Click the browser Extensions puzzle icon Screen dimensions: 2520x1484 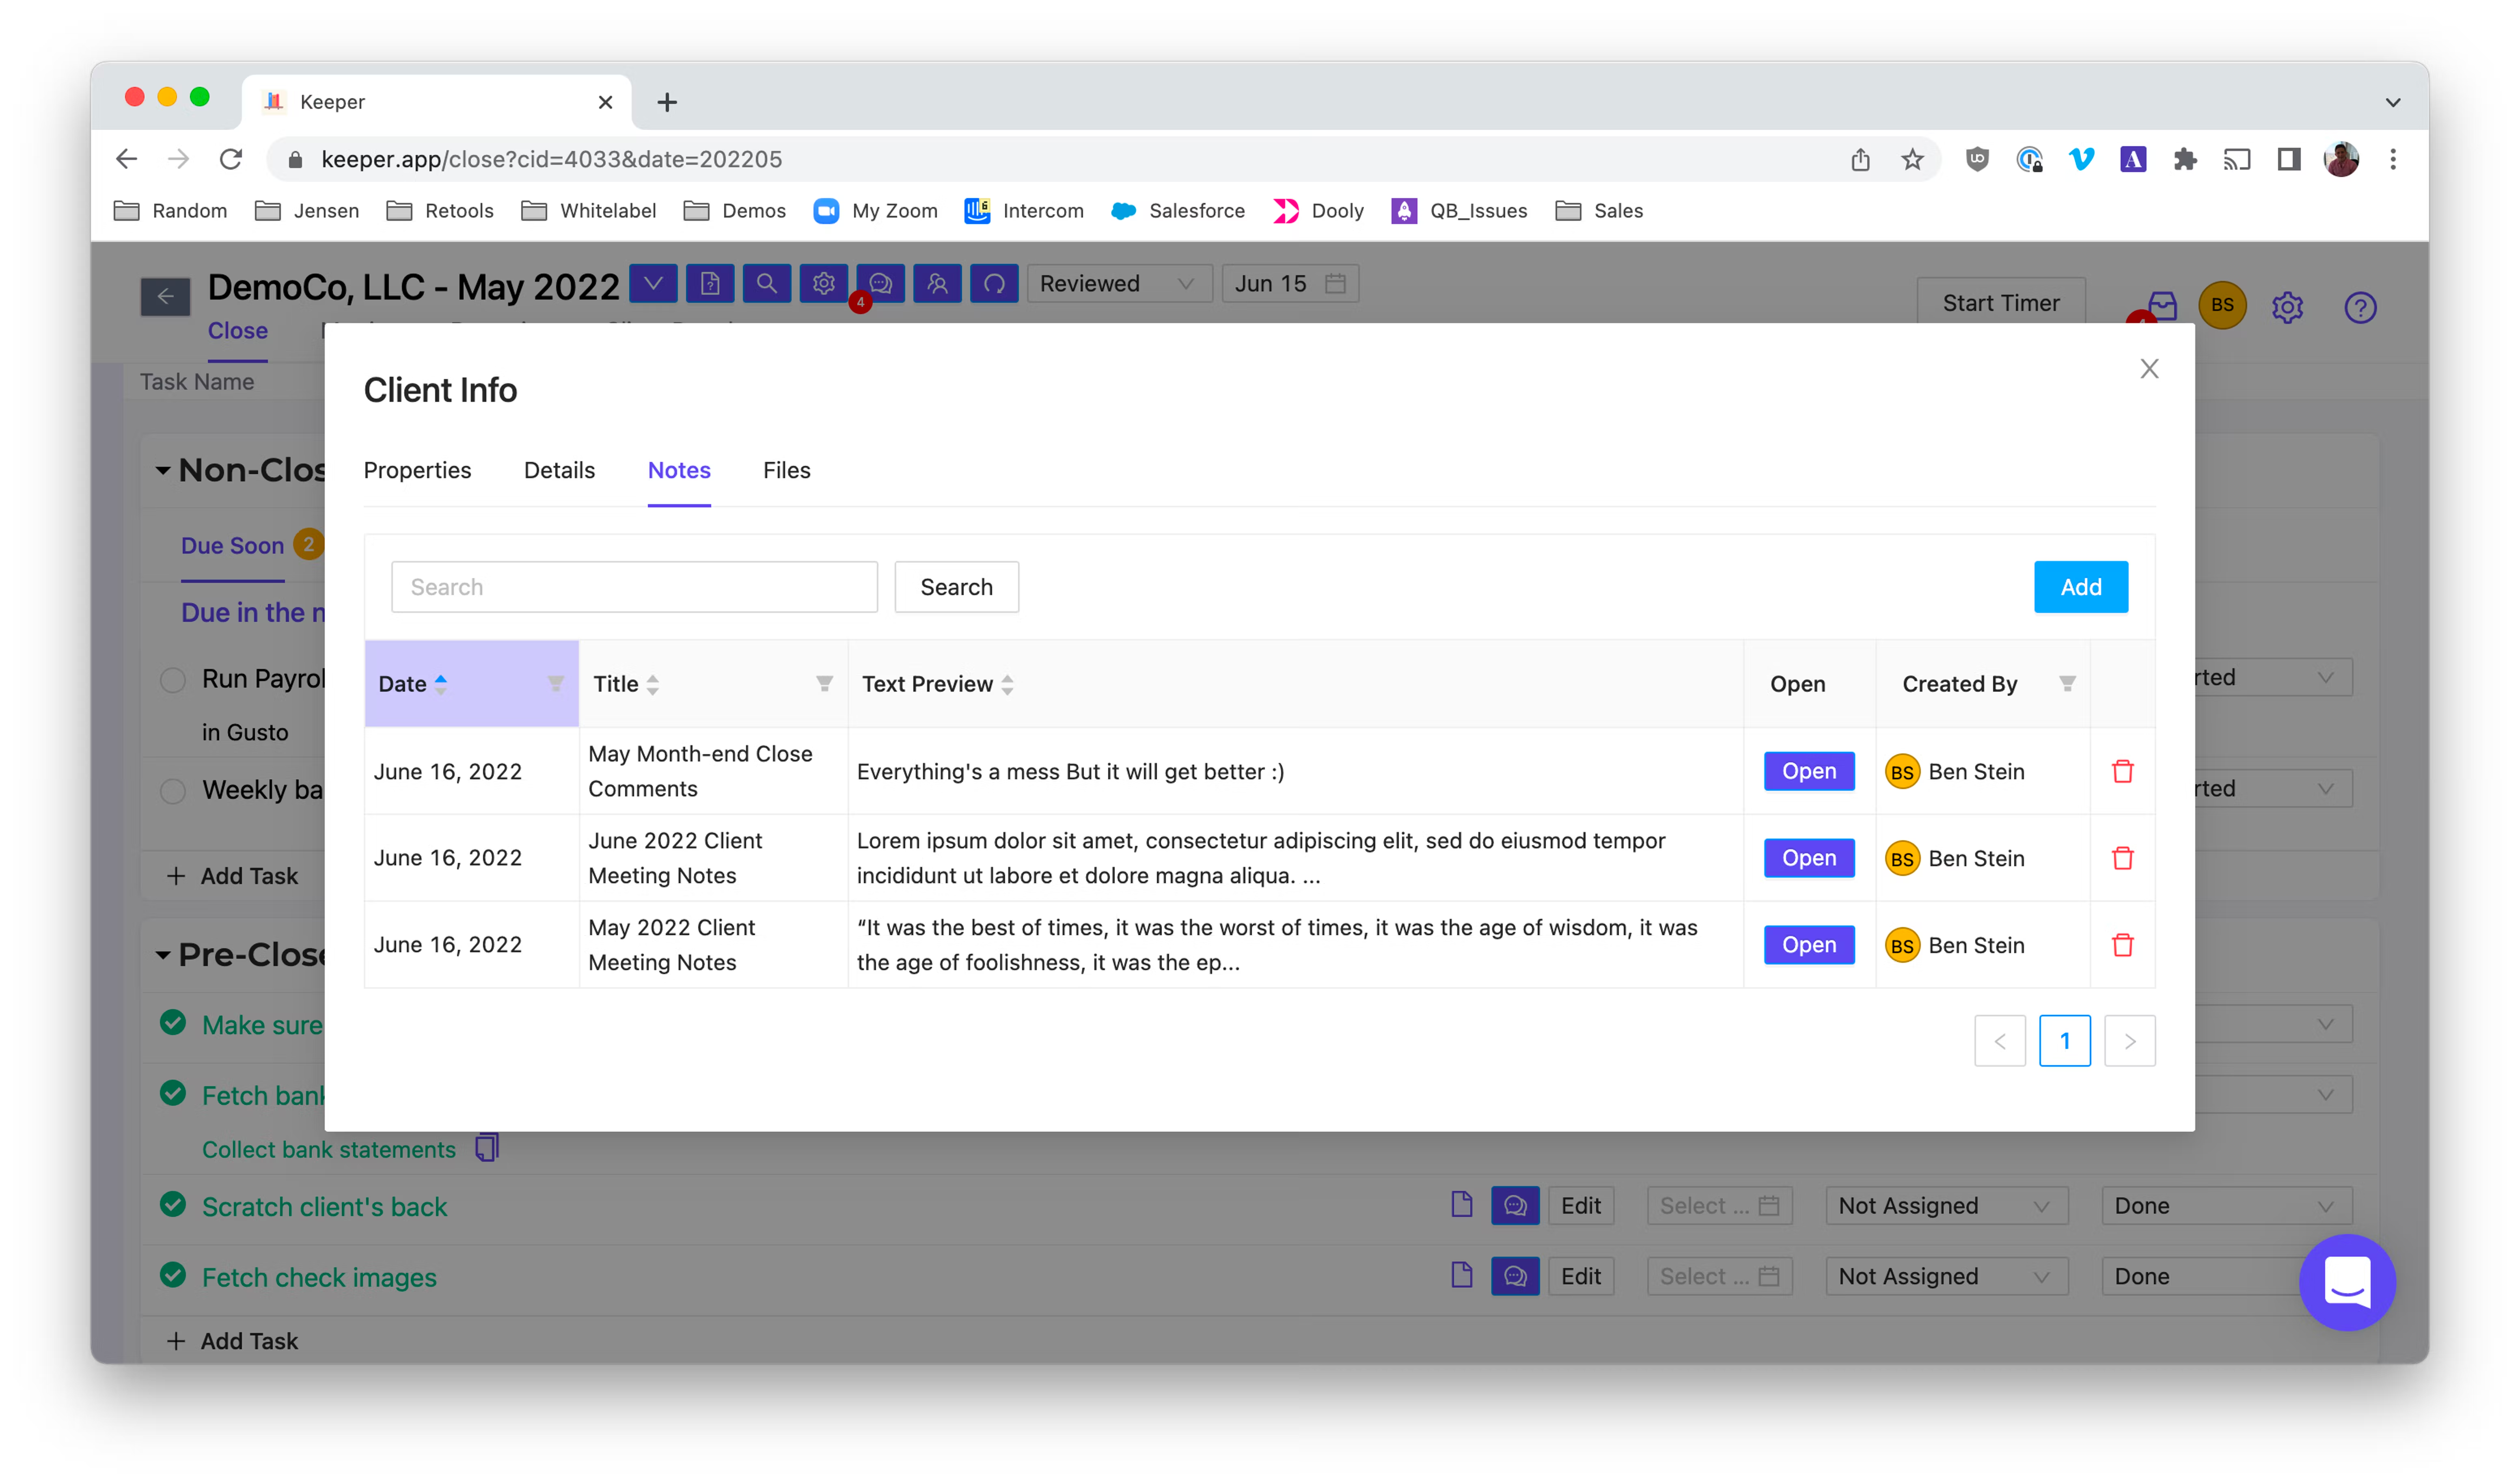(2185, 160)
